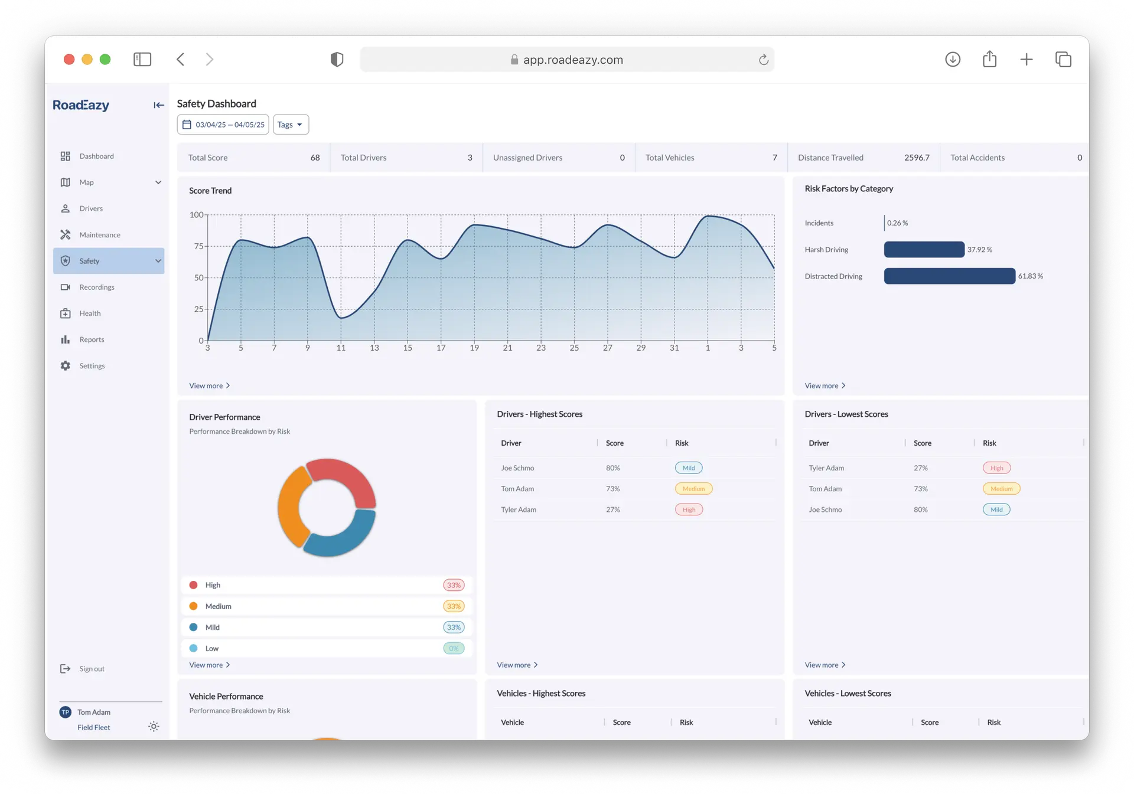Click the Drivers person icon
The image size is (1134, 794).
tap(66, 208)
